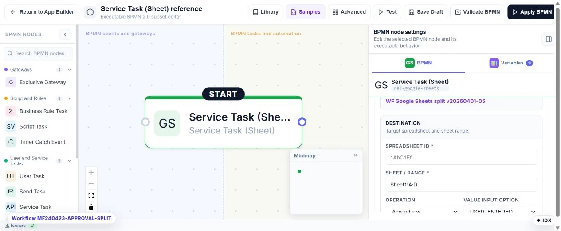Click Validate BPMN

point(477,12)
